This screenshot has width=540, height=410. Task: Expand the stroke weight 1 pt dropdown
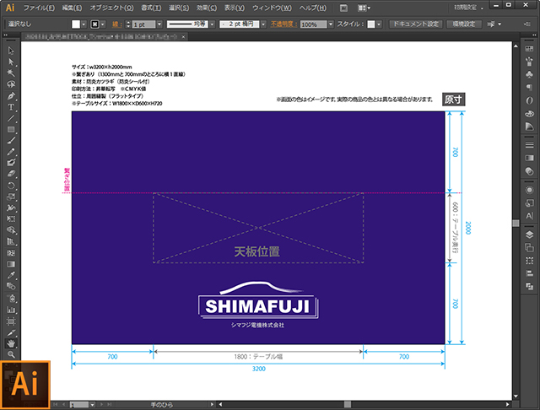(x=160, y=24)
